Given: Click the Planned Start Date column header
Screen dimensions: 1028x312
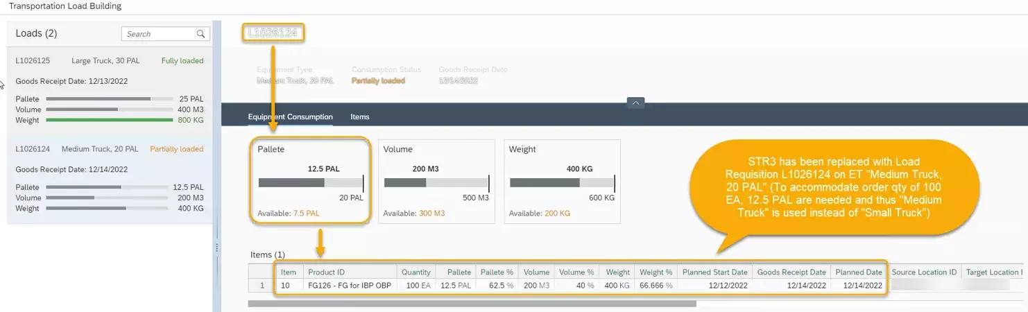Looking at the screenshot, I should click(x=714, y=272).
